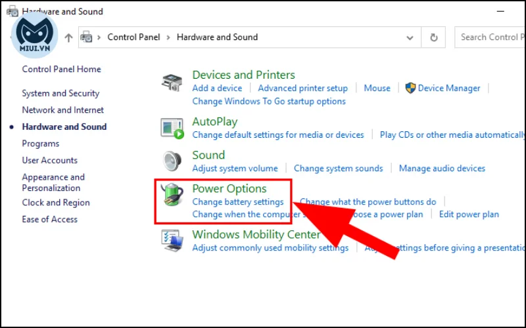
Task: Open User Accounts category
Action: (50, 160)
